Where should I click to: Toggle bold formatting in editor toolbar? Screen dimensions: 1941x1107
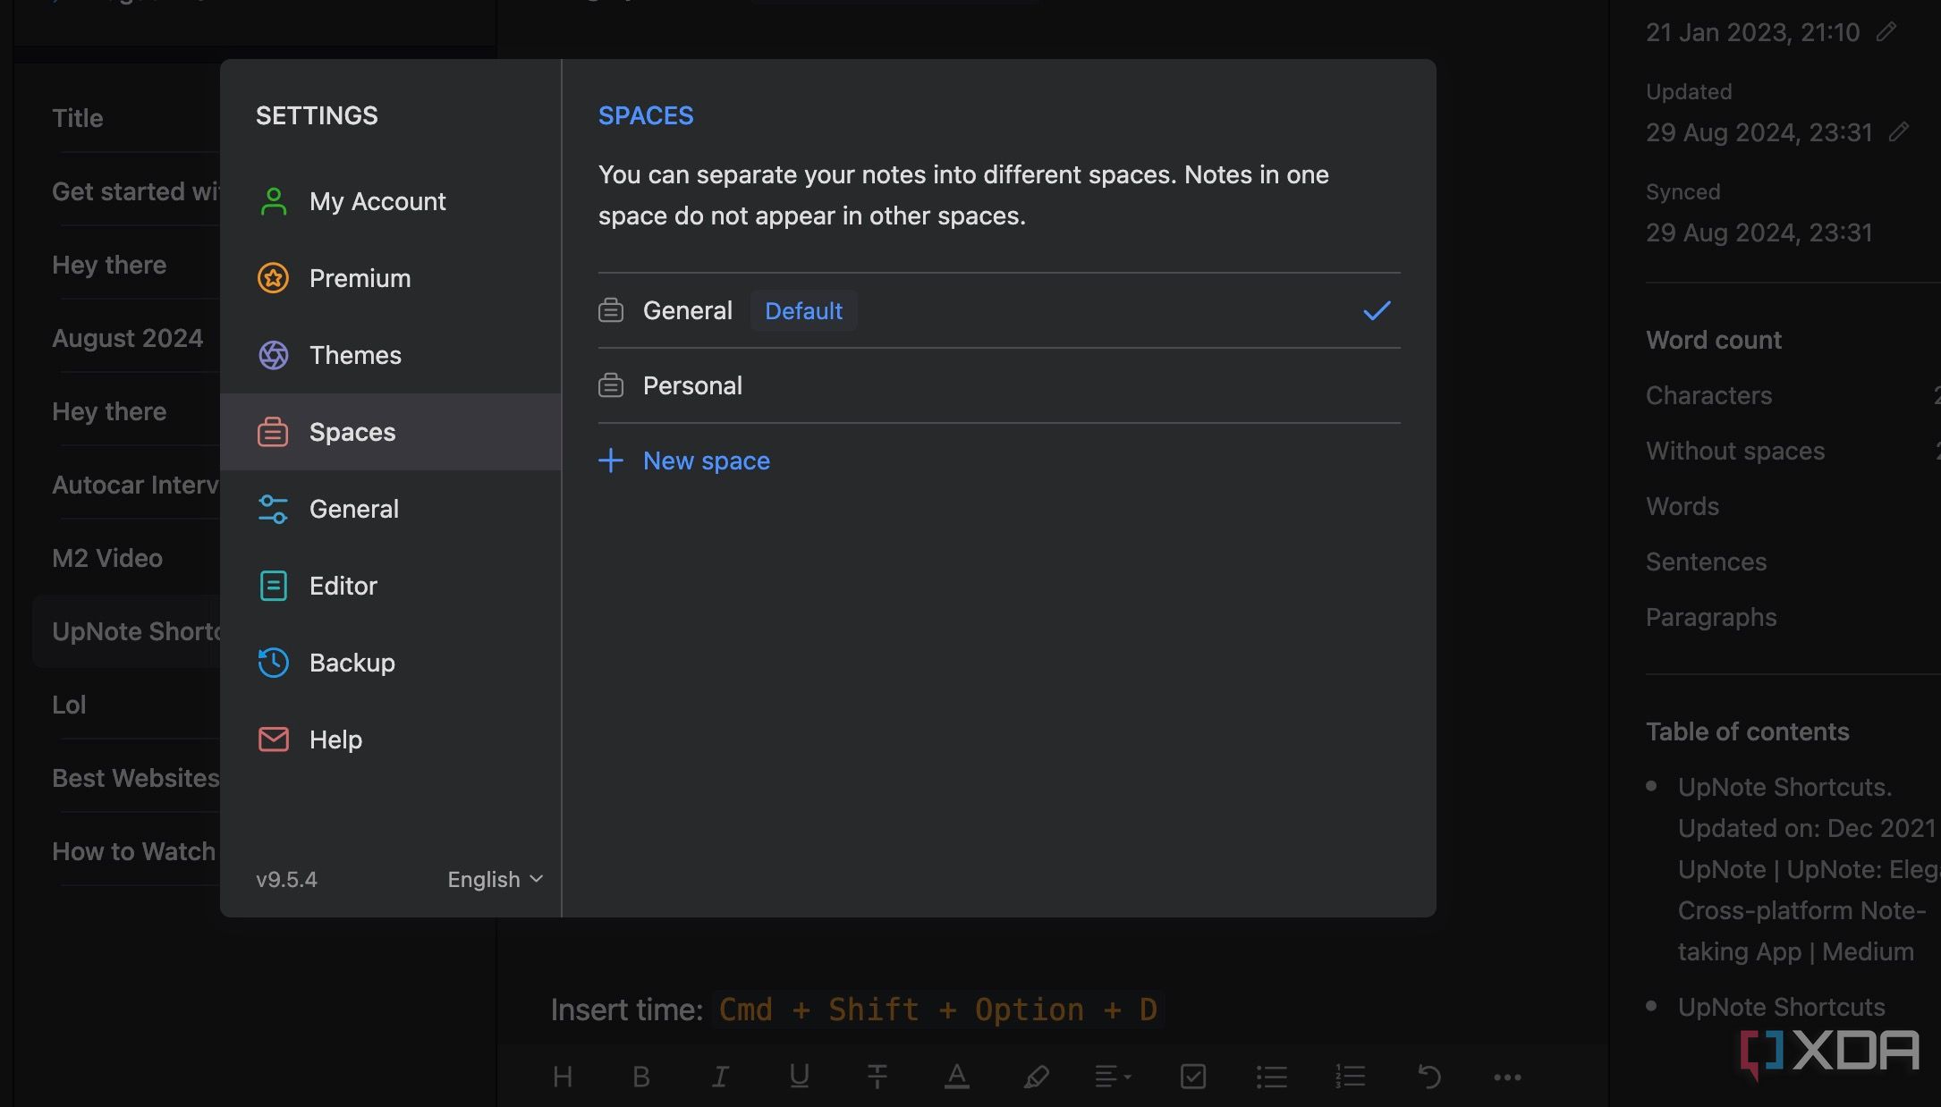coord(641,1077)
